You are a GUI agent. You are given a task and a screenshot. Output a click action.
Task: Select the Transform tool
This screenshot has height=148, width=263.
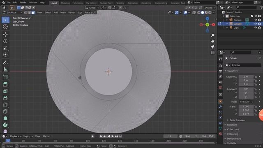5,55
